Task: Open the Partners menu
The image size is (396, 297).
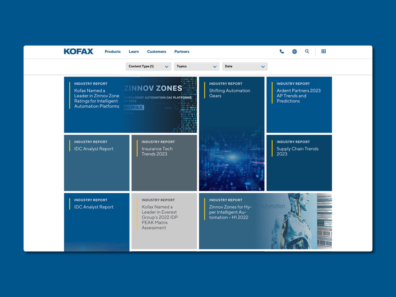Action: (x=182, y=52)
